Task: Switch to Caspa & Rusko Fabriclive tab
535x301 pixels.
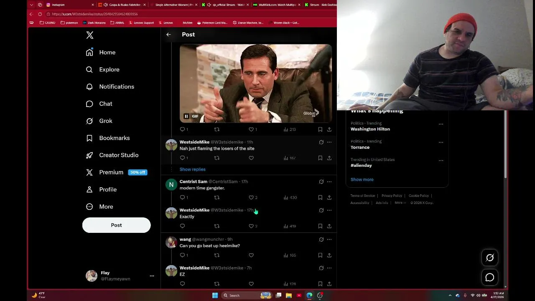Action: [x=121, y=5]
